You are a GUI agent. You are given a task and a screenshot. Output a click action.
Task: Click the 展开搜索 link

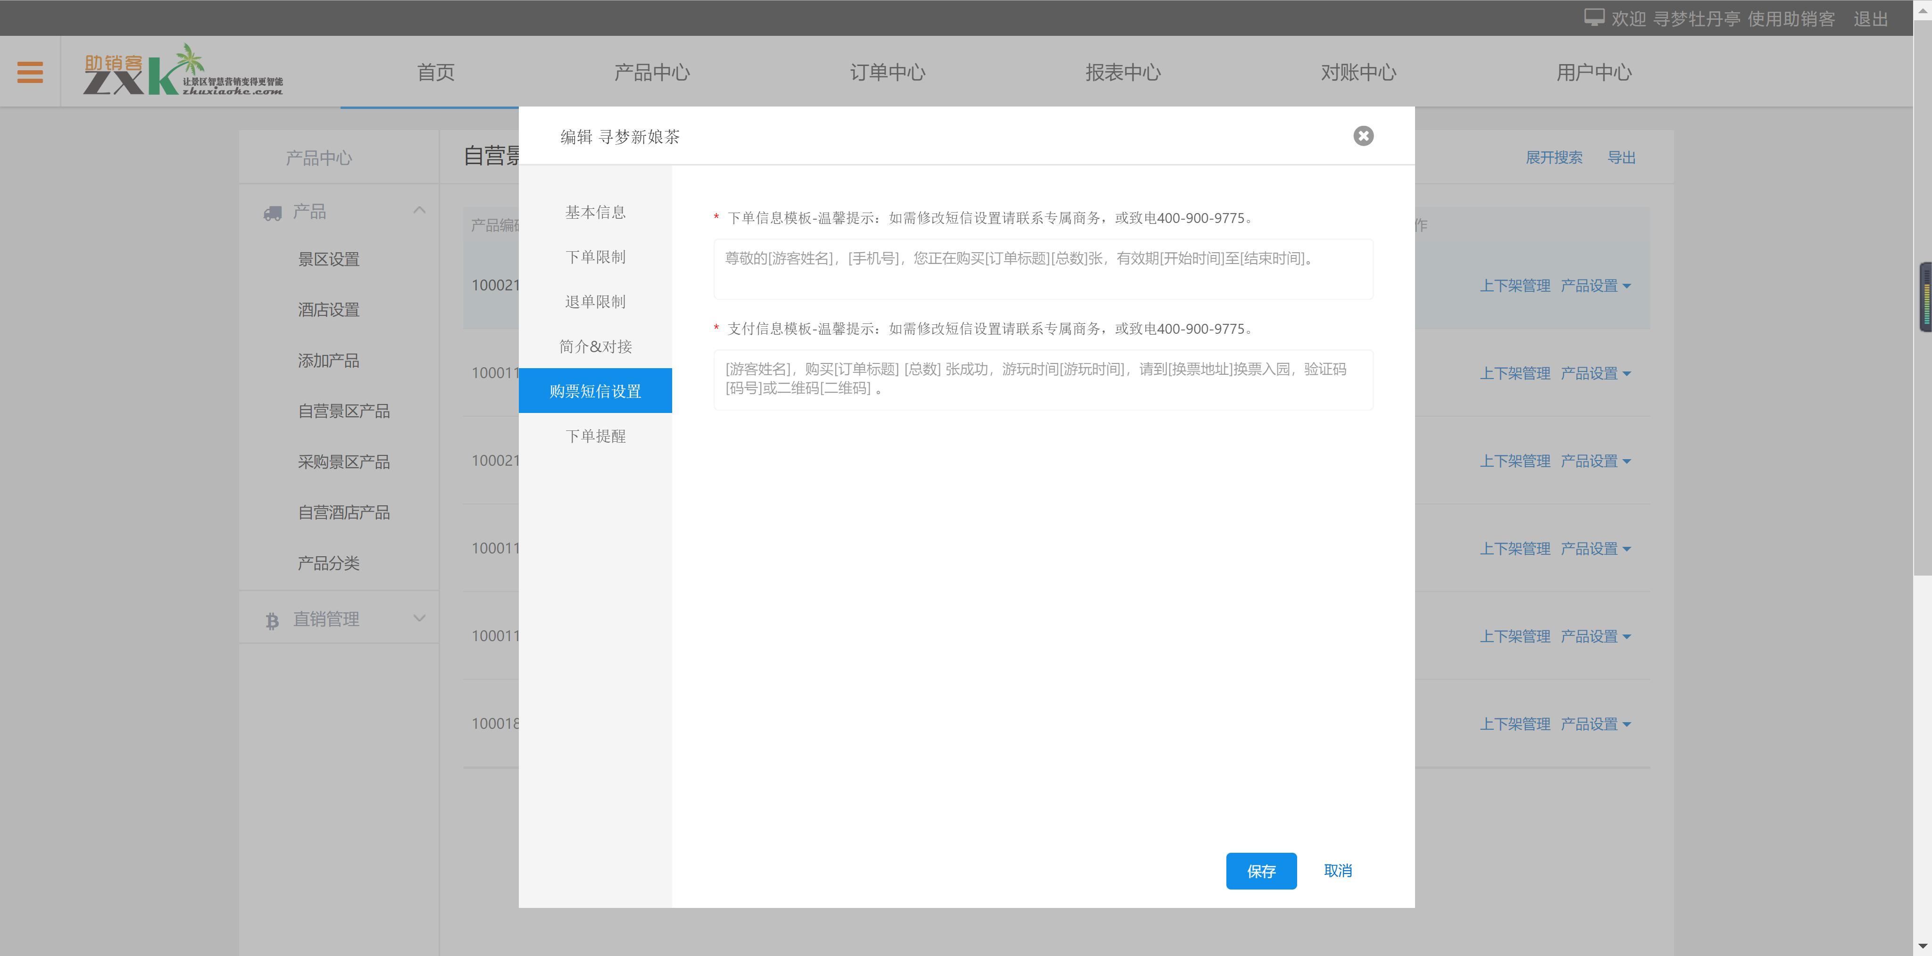[x=1554, y=157]
